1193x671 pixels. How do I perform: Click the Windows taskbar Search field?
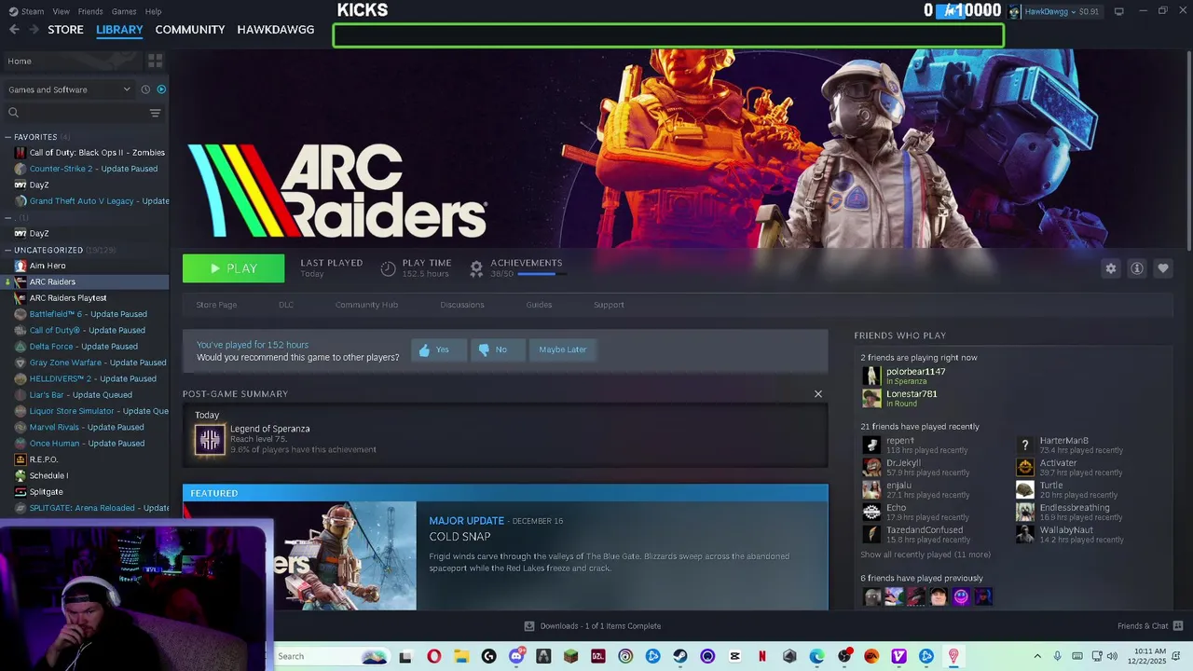click(331, 656)
